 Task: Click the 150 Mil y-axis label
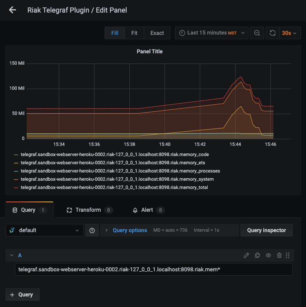[x=17, y=63]
